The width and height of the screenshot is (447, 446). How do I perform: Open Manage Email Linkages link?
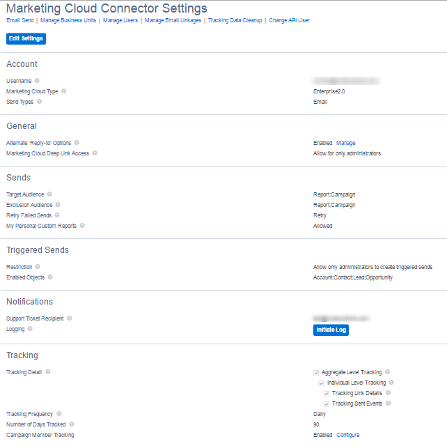[x=173, y=20]
